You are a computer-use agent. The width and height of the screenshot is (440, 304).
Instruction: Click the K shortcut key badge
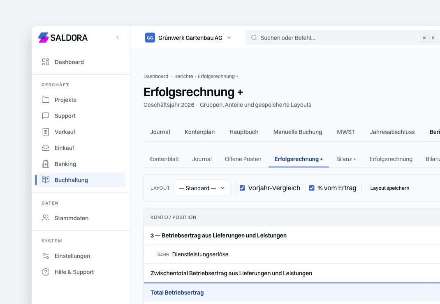(x=433, y=37)
